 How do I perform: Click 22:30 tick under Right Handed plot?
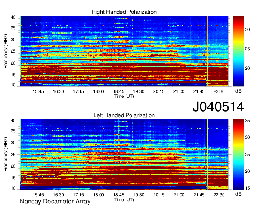pos(219,91)
